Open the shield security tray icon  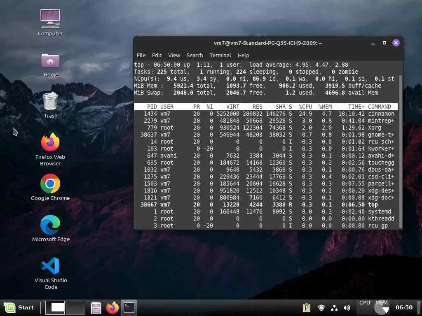click(x=321, y=307)
